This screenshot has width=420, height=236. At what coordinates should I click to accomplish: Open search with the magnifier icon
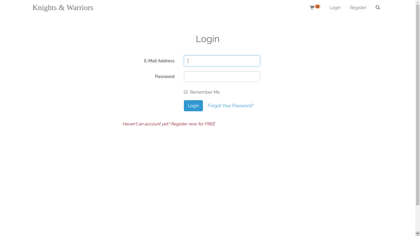[378, 8]
